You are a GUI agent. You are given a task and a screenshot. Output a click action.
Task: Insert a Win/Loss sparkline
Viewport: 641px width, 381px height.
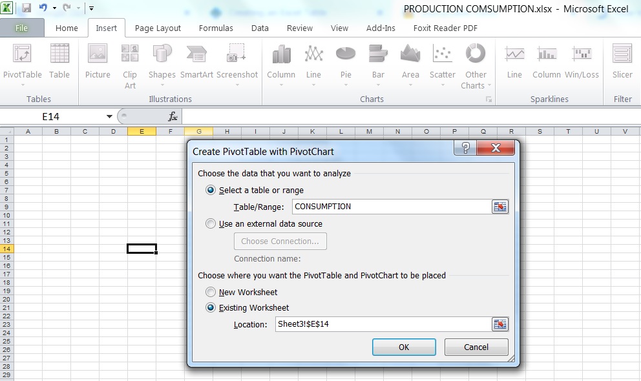click(x=582, y=61)
